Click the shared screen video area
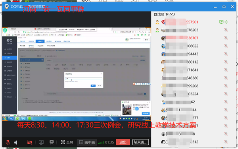 pos(77,74)
